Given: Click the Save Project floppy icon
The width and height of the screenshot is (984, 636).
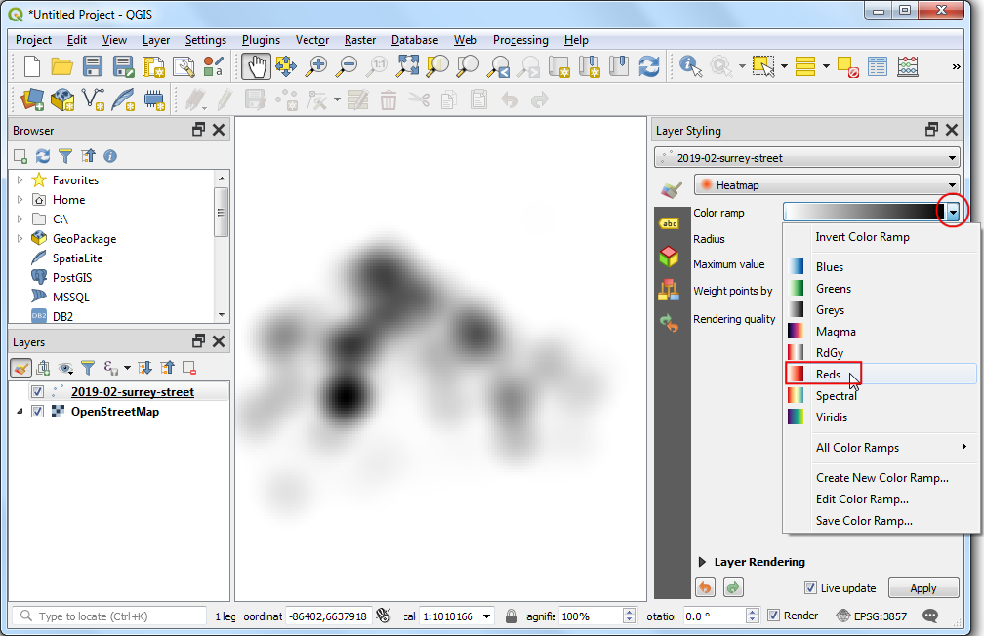Looking at the screenshot, I should (93, 66).
